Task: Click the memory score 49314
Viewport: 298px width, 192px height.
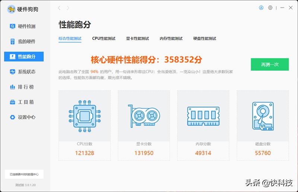Action: [x=203, y=153]
